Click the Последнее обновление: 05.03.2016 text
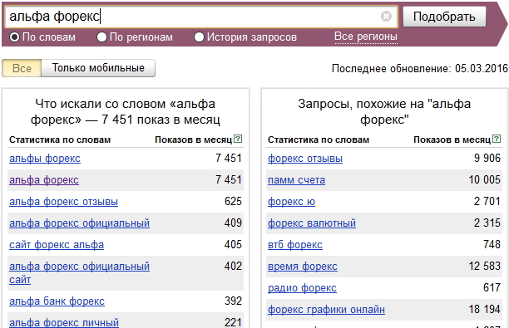The height and width of the screenshot is (328, 509). coord(420,68)
